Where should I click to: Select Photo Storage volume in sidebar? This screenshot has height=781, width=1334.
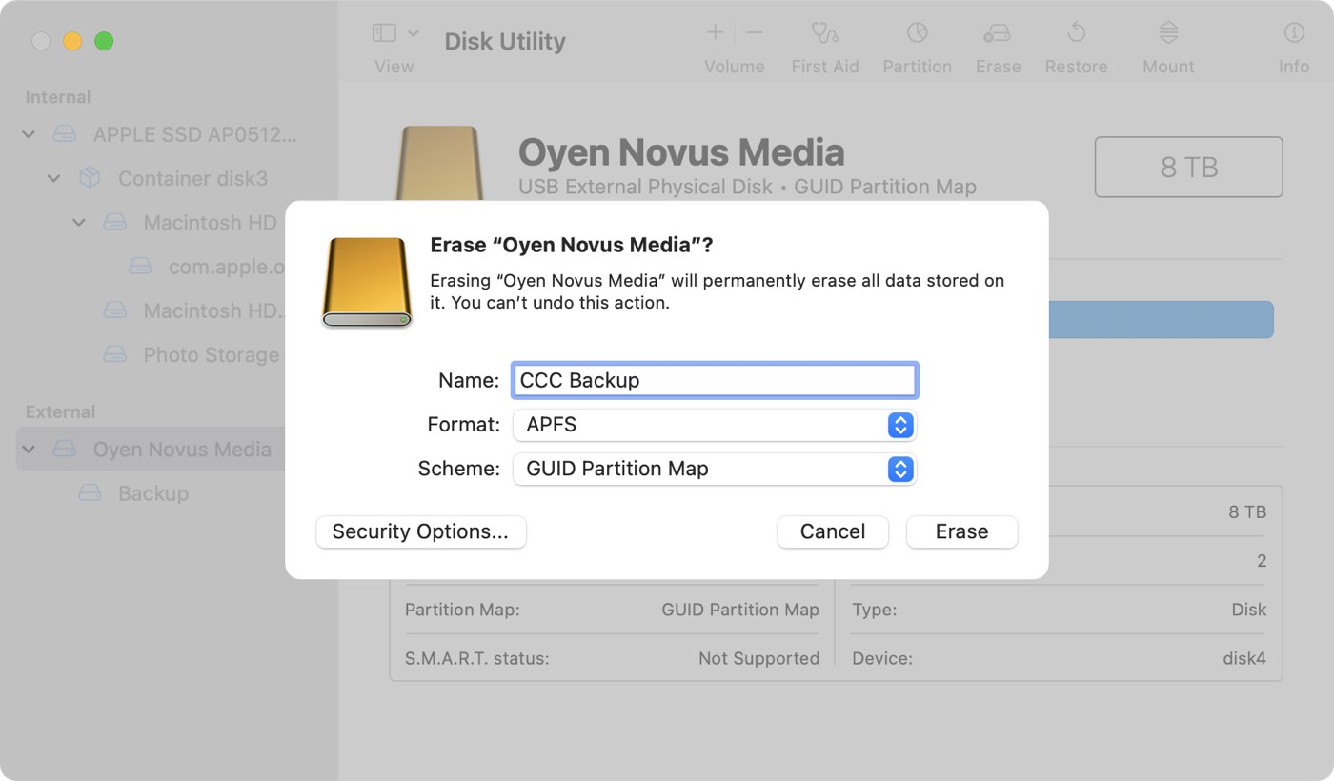point(212,354)
